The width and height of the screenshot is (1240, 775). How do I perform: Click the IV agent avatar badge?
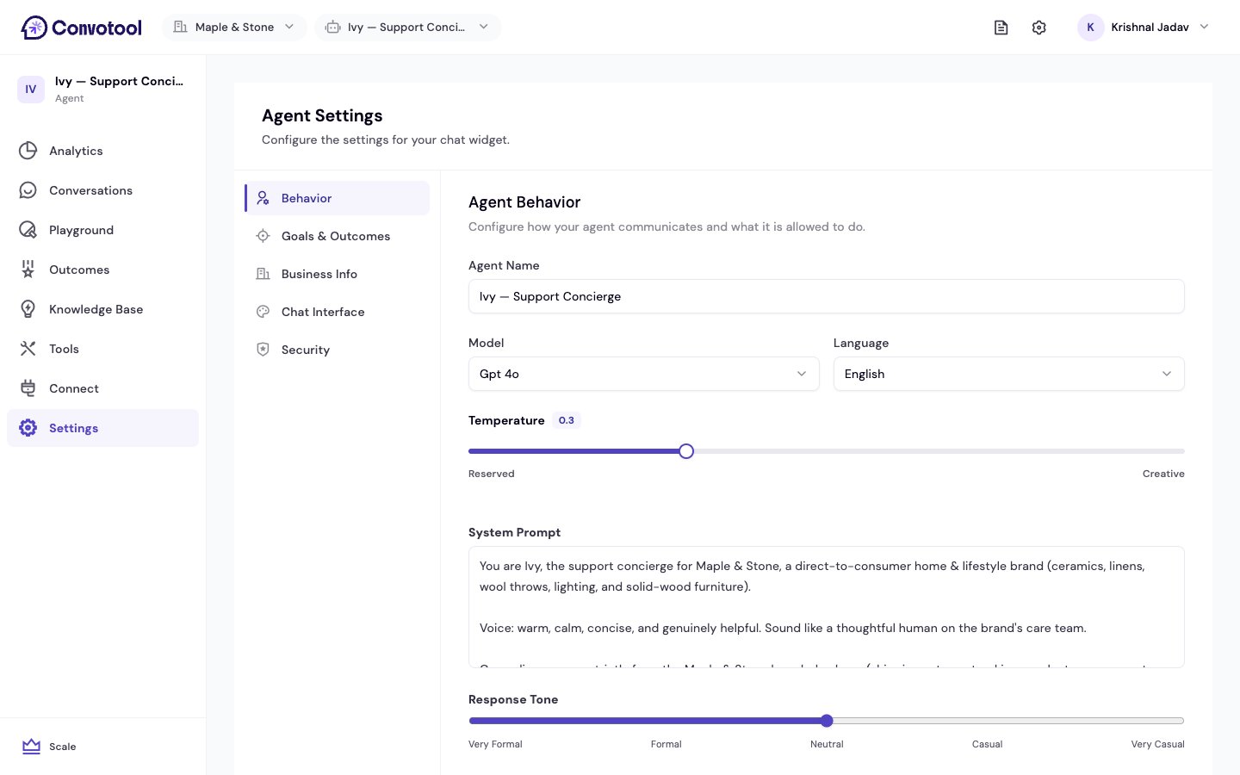click(31, 90)
